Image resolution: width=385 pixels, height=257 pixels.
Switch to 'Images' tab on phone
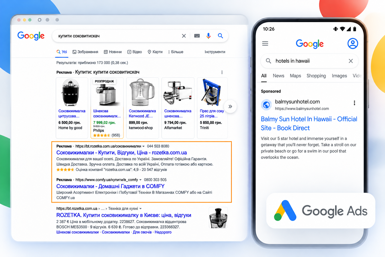click(x=339, y=76)
